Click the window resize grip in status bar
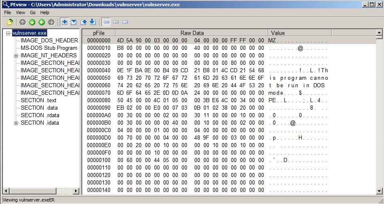The image size is (384, 204). click(380, 200)
